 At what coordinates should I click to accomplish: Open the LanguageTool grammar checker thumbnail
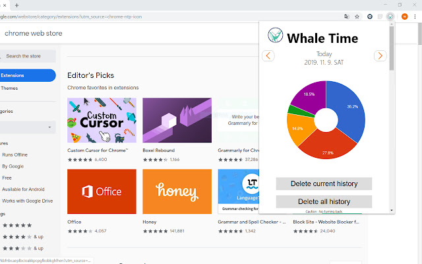[239, 191]
